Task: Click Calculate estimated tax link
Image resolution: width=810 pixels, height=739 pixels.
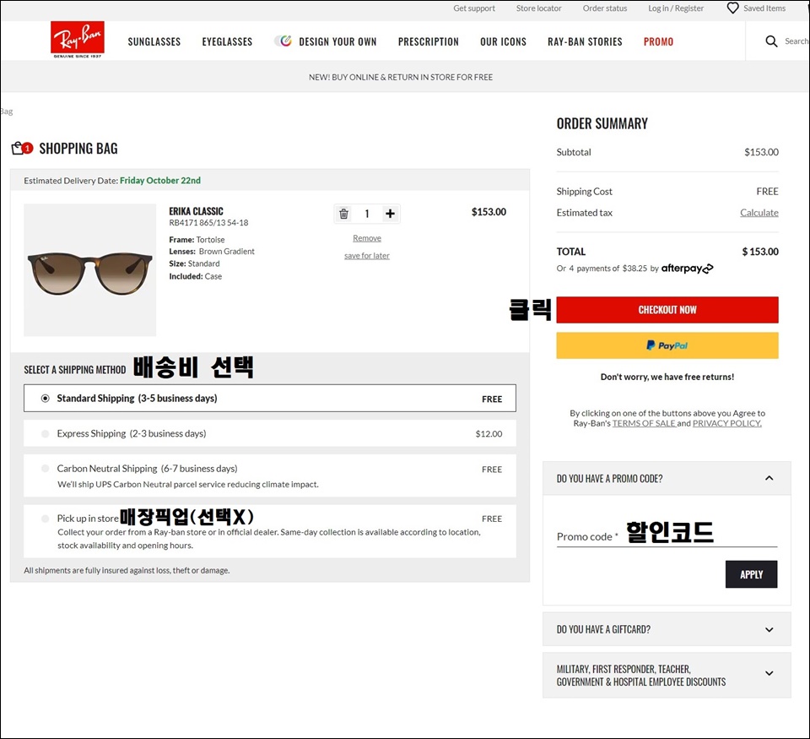Action: click(x=759, y=213)
